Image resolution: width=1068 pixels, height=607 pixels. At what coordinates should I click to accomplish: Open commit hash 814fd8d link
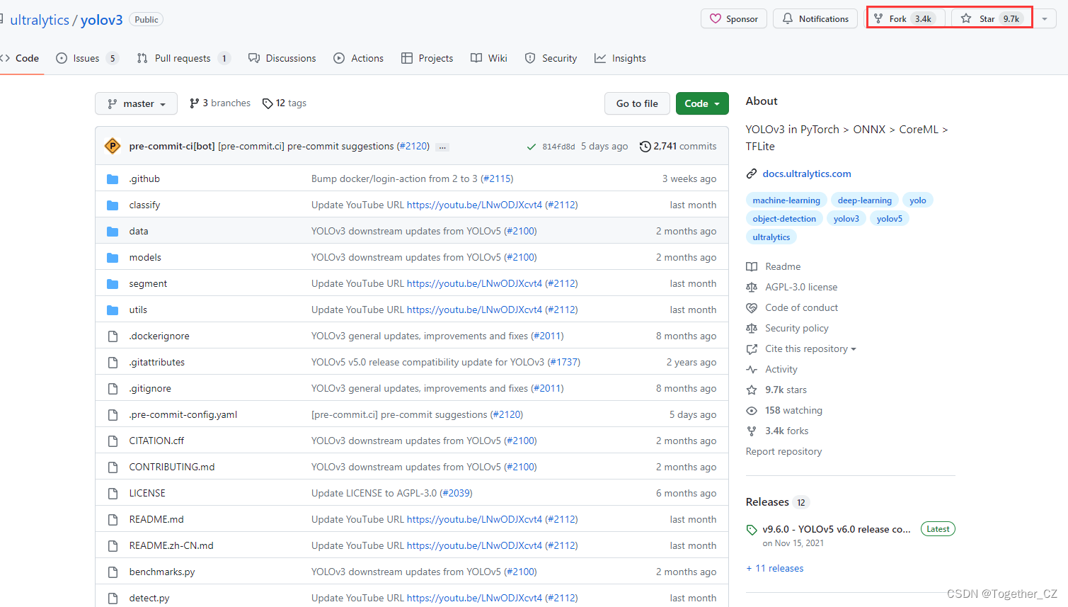click(558, 147)
